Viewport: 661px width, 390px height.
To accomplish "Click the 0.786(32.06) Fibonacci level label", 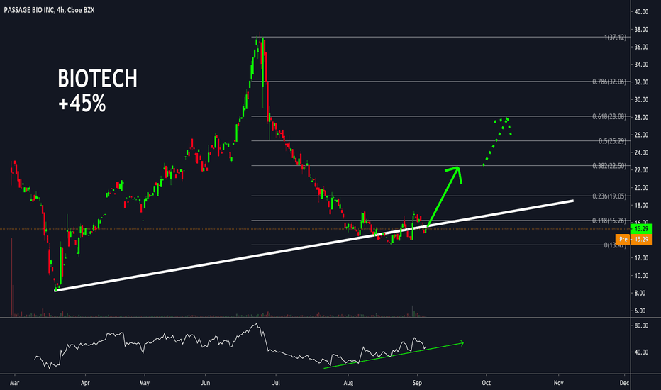I will [x=609, y=82].
